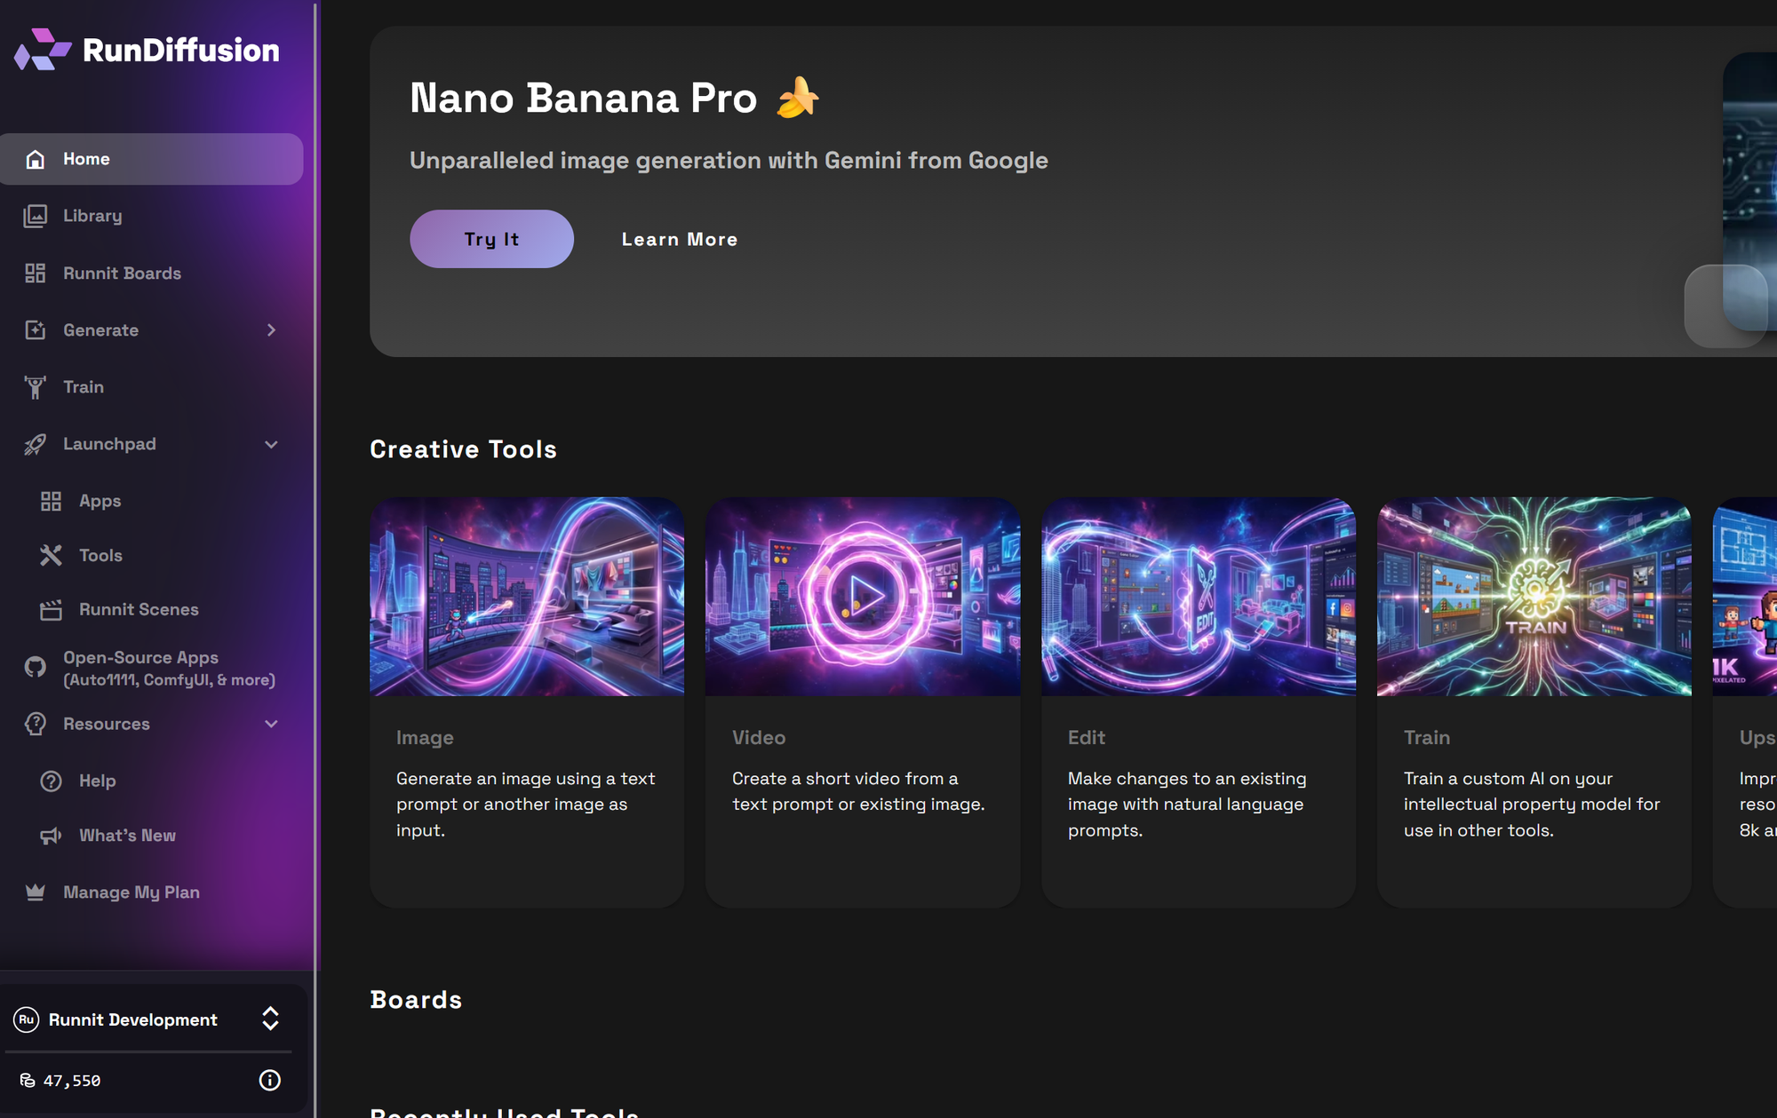Click the Tools wrench icon
This screenshot has width=1777, height=1118.
pos(52,556)
